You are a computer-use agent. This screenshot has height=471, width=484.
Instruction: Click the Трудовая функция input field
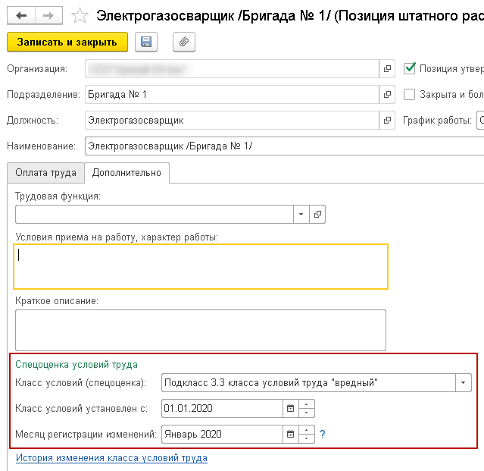(155, 214)
